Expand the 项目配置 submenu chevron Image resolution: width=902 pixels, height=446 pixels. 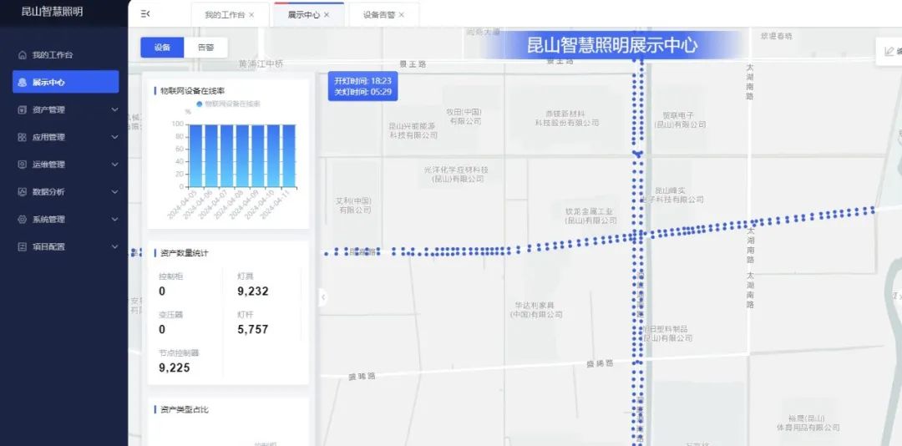point(114,247)
